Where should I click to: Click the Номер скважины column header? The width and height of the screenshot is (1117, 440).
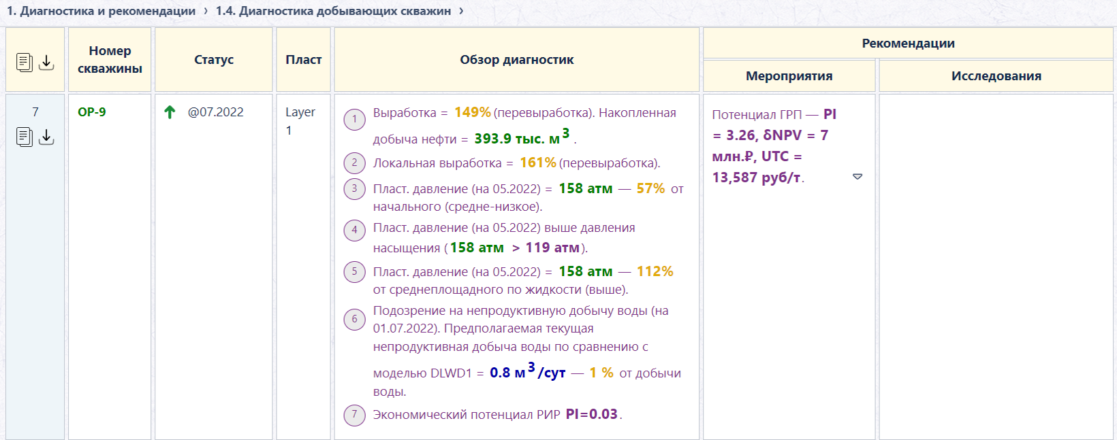pyautogui.click(x=110, y=59)
